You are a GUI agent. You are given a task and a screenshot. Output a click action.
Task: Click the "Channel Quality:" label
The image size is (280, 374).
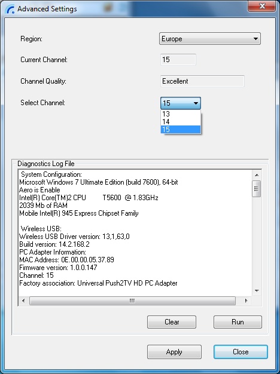(43, 81)
